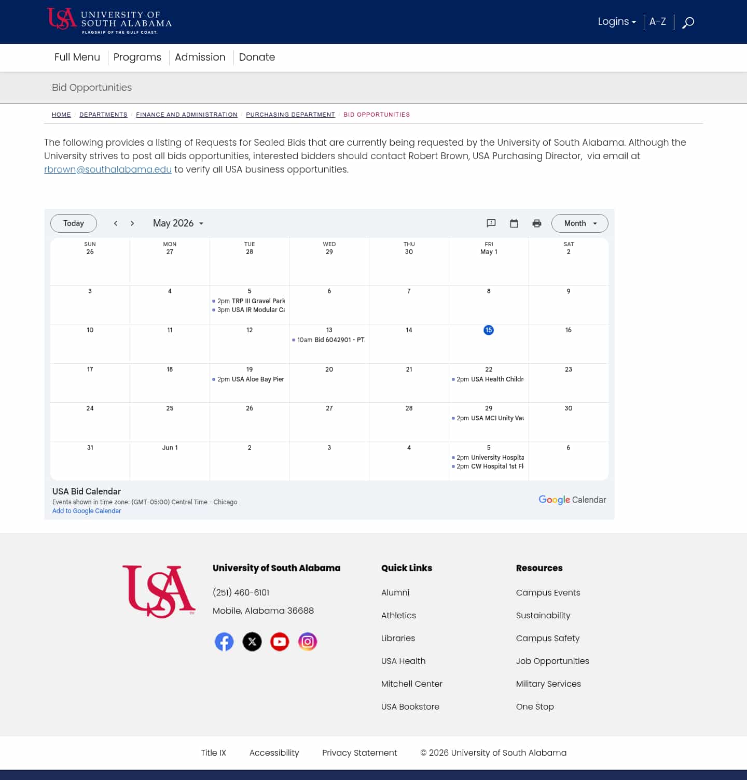The width and height of the screenshot is (747, 780).
Task: Open the Admission menu item
Action: tap(200, 57)
